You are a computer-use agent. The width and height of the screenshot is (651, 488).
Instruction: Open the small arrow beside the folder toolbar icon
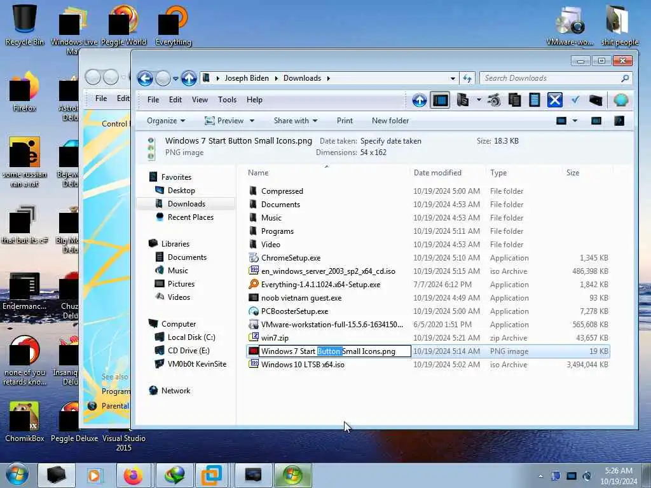pyautogui.click(x=479, y=100)
